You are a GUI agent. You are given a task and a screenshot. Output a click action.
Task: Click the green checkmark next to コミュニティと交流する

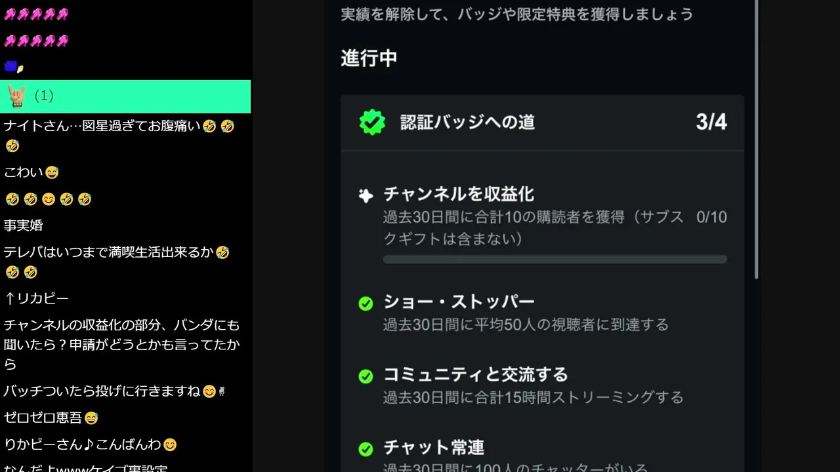[366, 376]
